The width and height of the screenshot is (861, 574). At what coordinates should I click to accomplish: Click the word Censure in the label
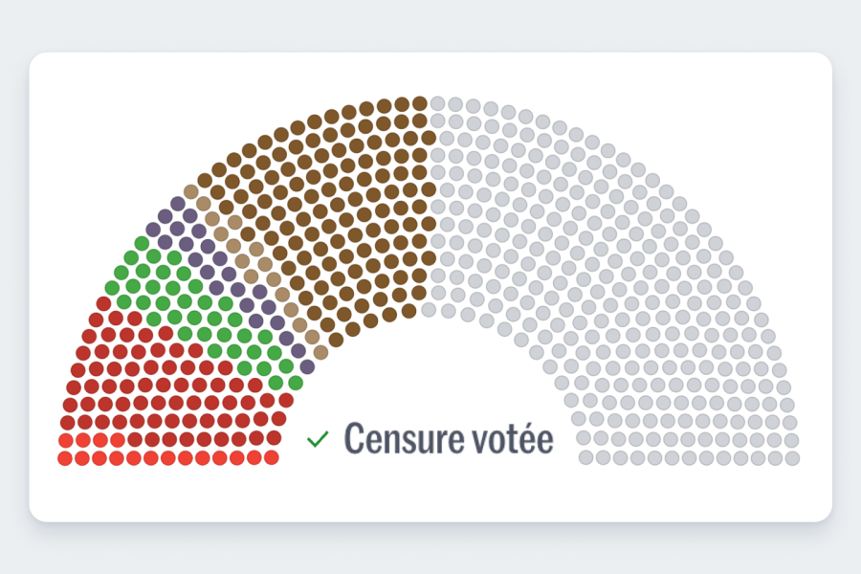[x=395, y=438]
